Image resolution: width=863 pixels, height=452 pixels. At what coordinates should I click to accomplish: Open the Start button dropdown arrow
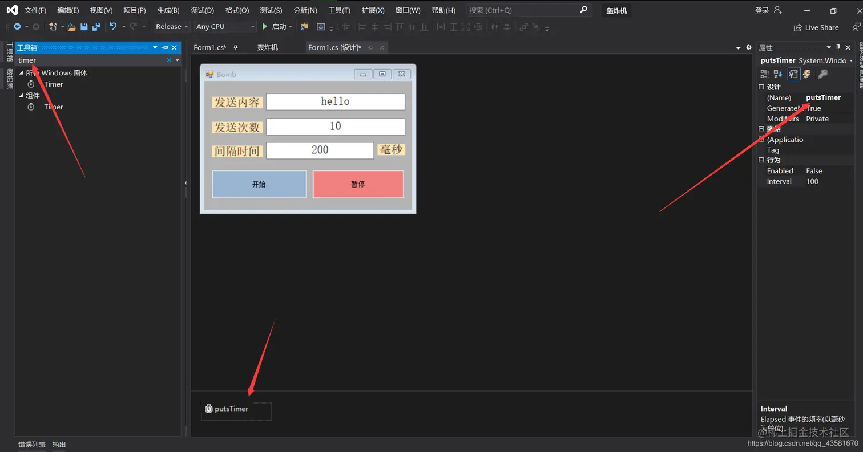click(x=291, y=27)
